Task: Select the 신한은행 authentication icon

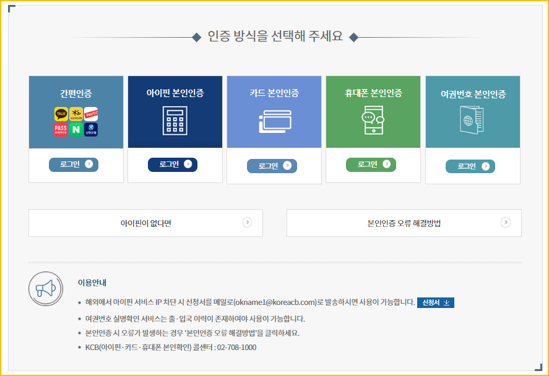Action: 91,129
